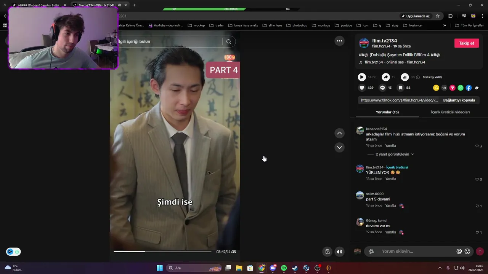Click the embed code icon
488x274 pixels.
click(444, 88)
